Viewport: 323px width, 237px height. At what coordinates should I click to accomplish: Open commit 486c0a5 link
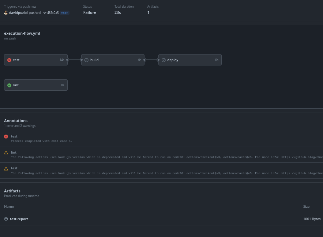coord(53,13)
